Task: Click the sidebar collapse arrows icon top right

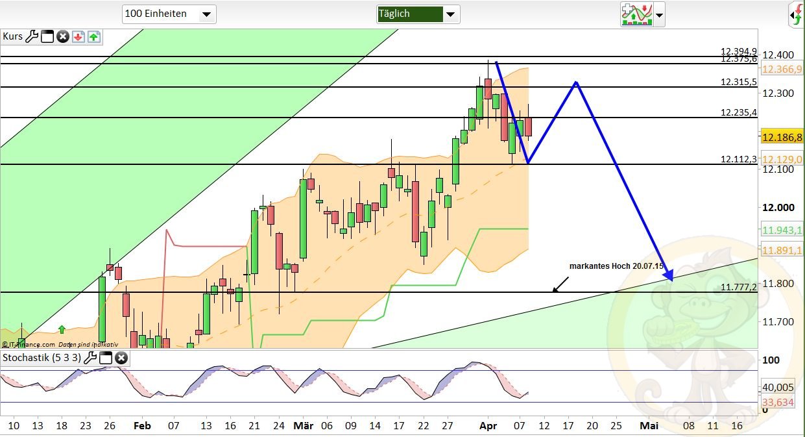Action: tap(798, 14)
